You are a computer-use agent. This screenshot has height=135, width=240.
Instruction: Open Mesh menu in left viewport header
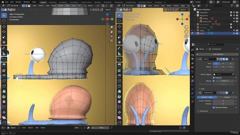point(54,6)
